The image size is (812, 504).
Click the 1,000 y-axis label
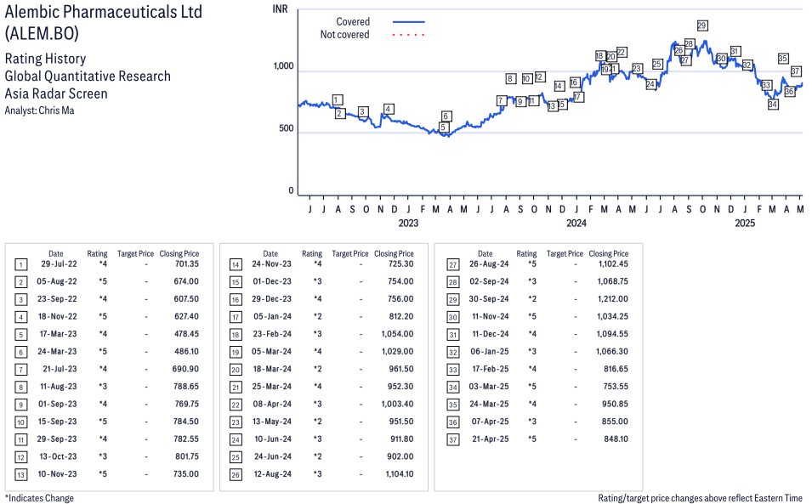(283, 65)
